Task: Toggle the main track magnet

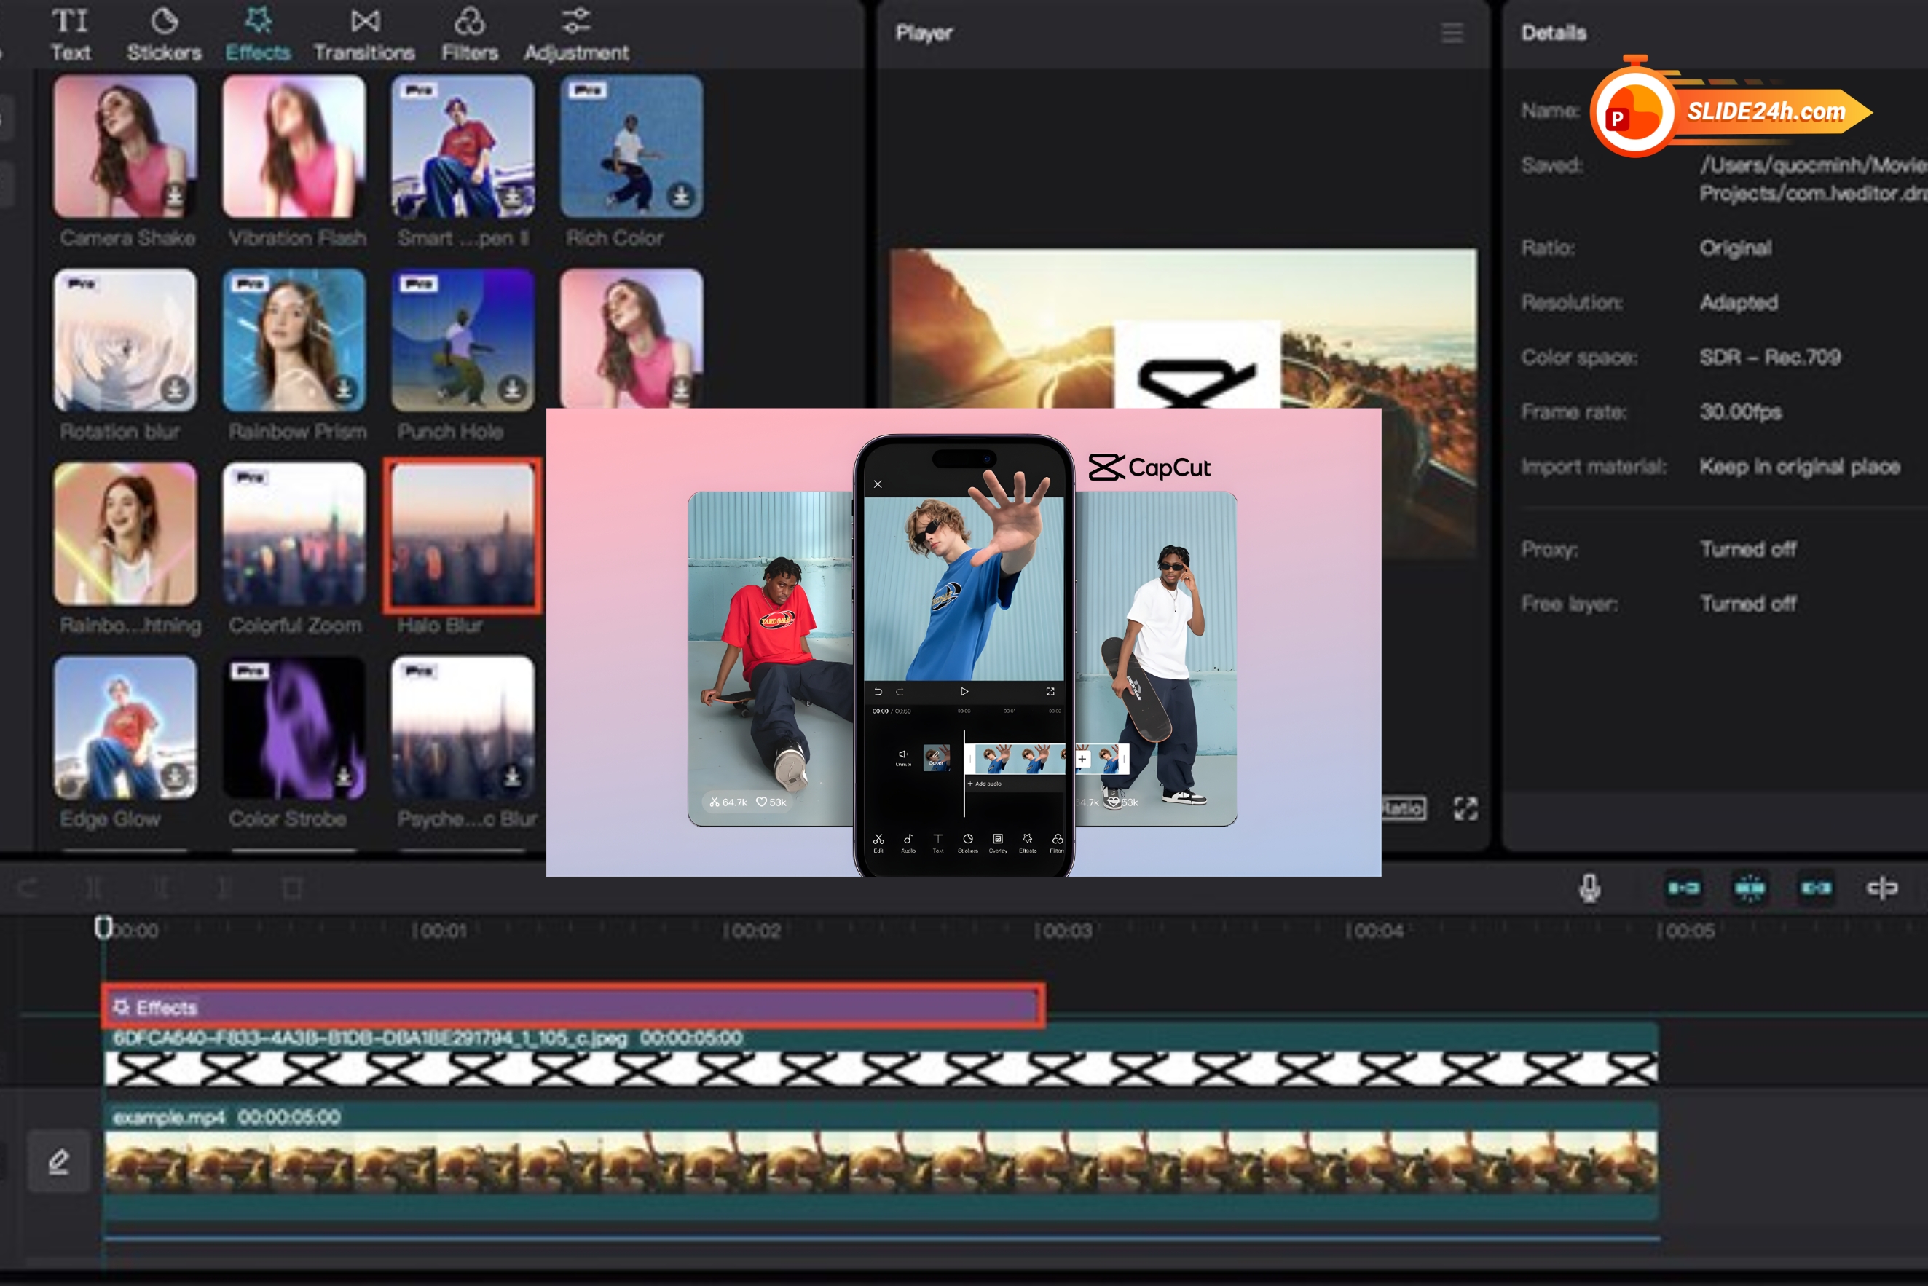Action: click(x=1683, y=888)
